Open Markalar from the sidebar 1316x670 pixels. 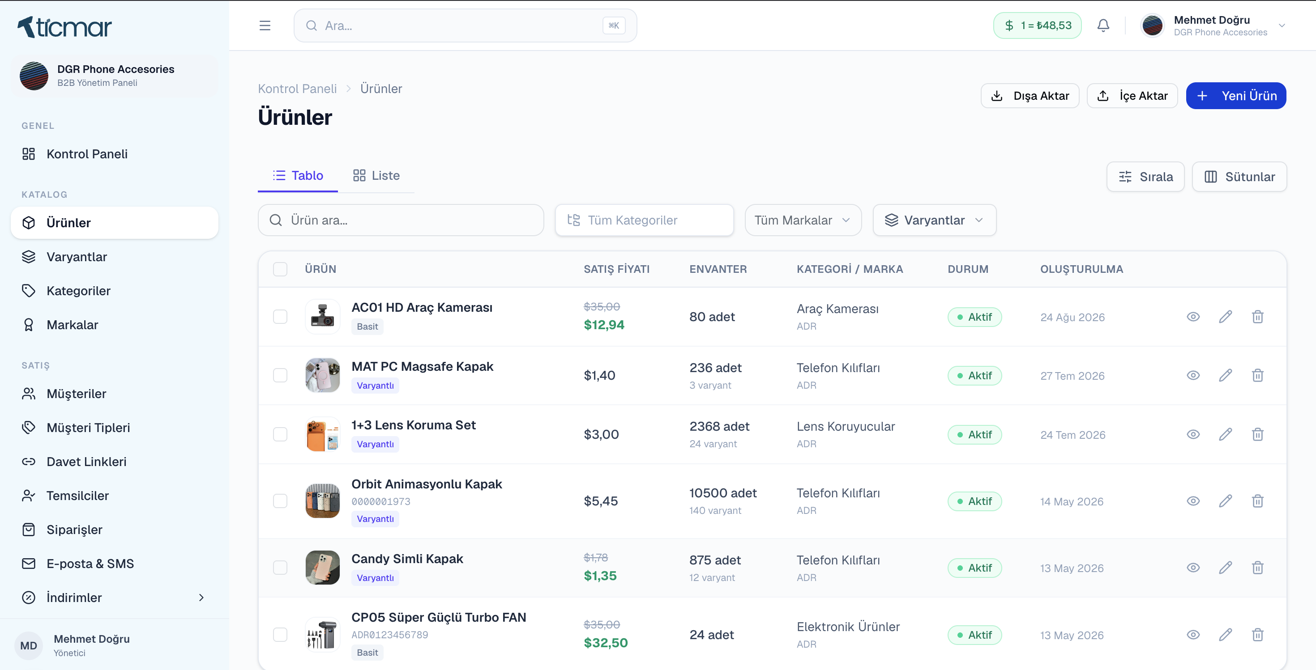(x=115, y=325)
